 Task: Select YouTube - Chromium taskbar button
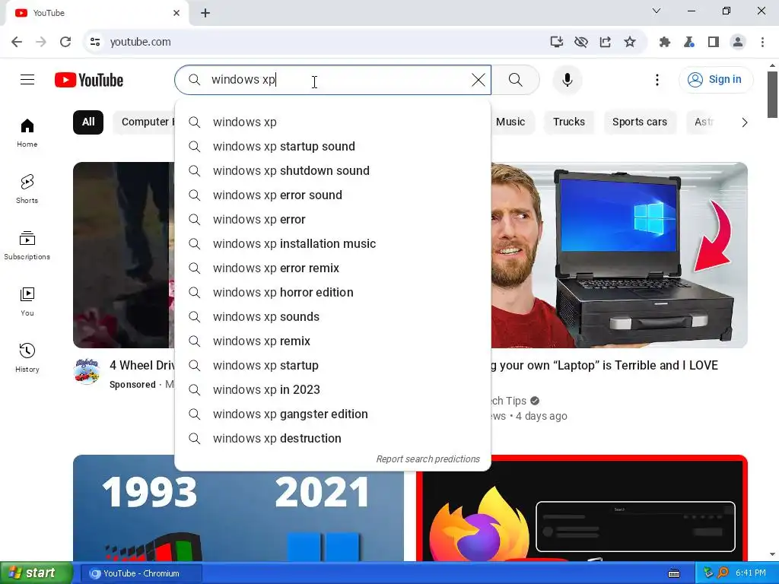pos(141,573)
